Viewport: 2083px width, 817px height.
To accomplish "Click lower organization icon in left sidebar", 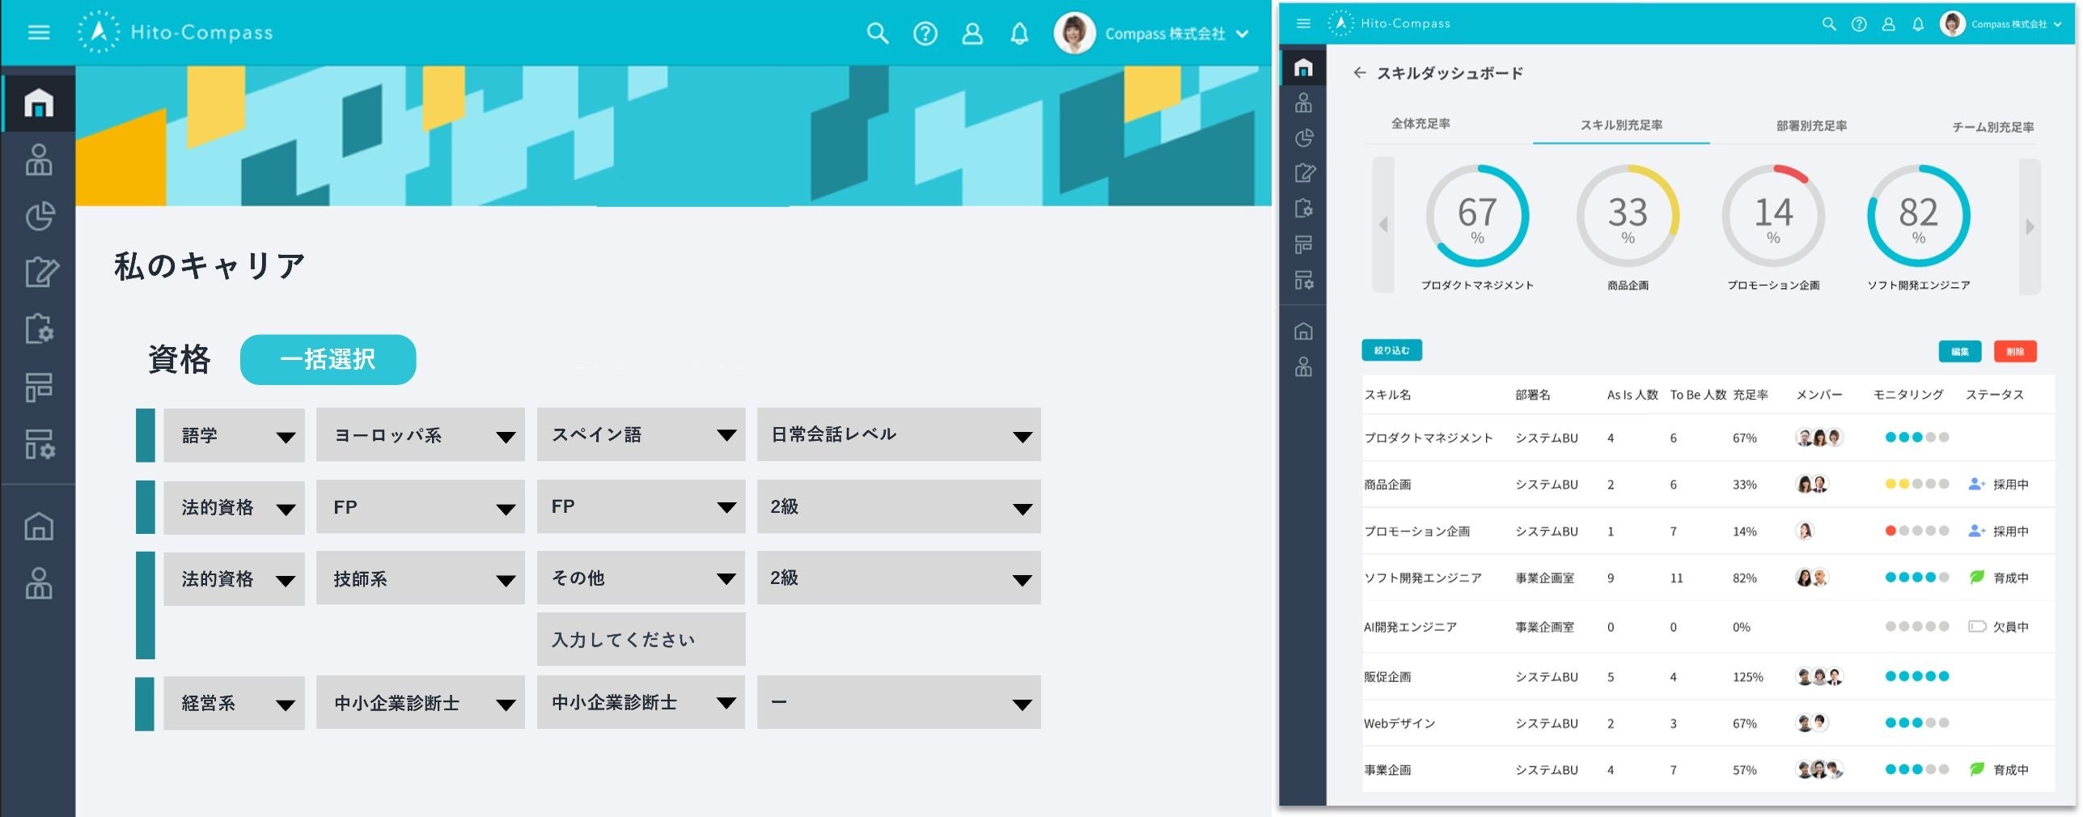I will (x=39, y=582).
